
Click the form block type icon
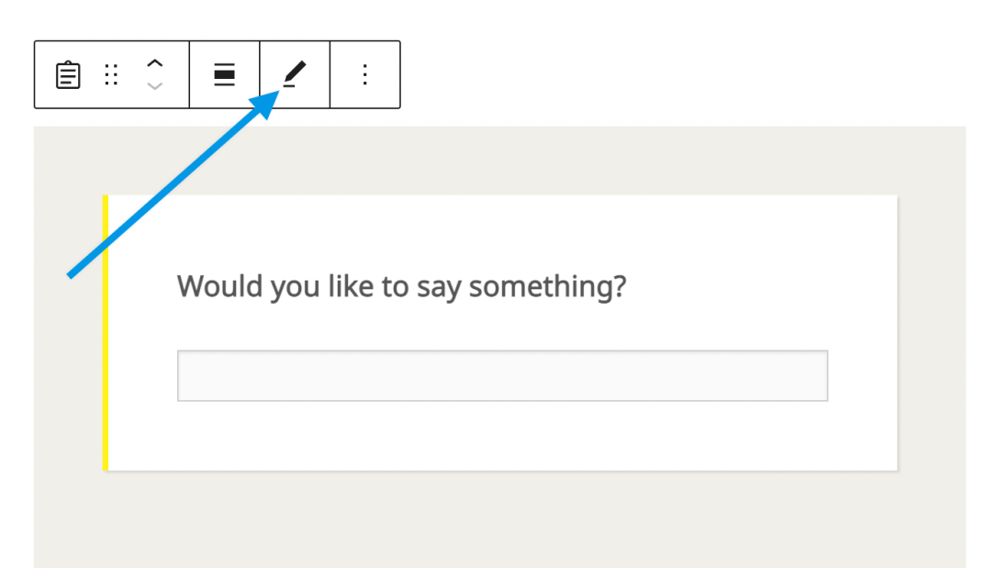click(68, 74)
